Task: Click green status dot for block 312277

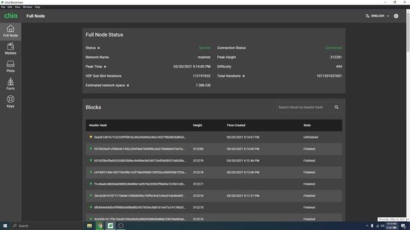Action: click(x=91, y=183)
